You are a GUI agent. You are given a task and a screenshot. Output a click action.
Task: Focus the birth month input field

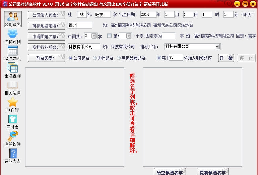coord(169,14)
